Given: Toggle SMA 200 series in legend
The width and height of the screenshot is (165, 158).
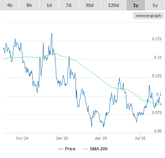Looking at the screenshot, I should pyautogui.click(x=99, y=149).
